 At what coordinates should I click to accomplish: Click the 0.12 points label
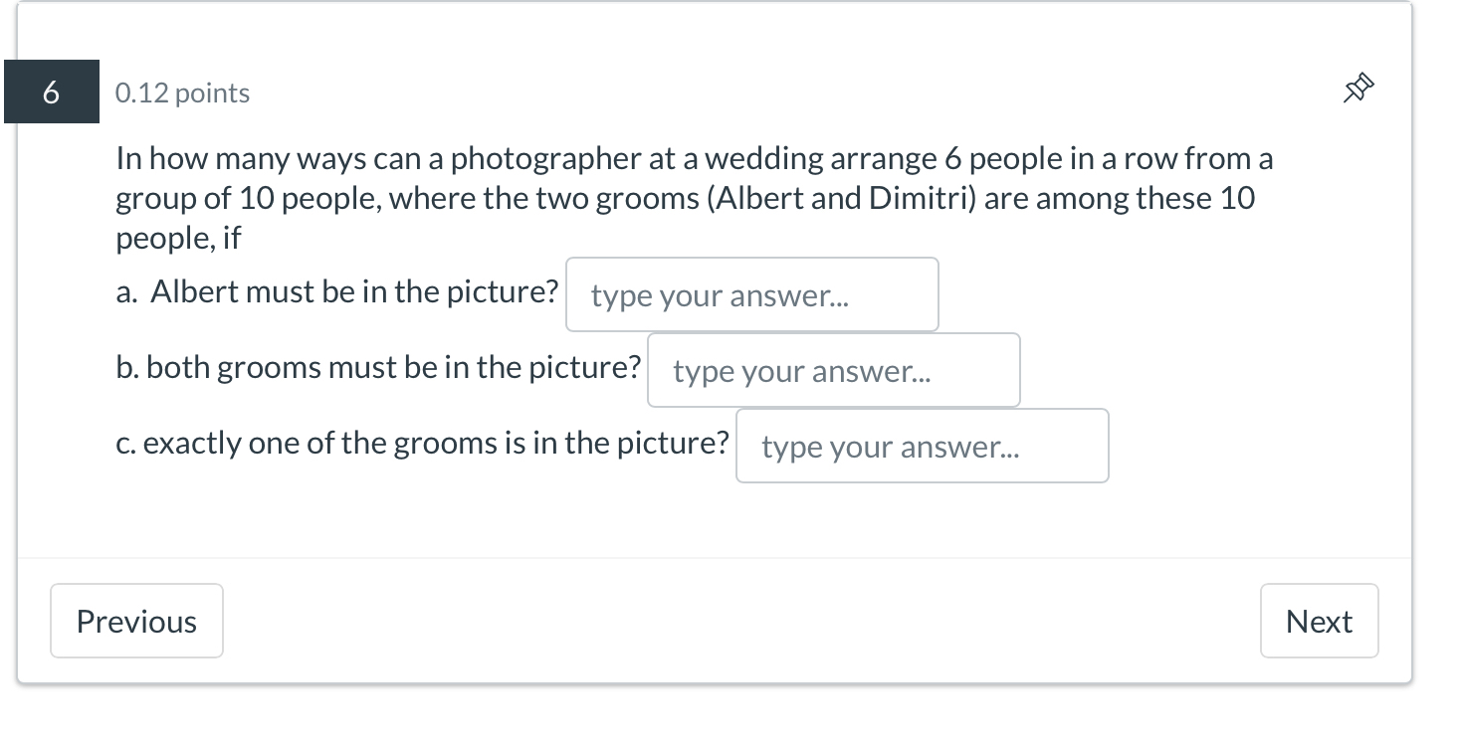coord(182,93)
